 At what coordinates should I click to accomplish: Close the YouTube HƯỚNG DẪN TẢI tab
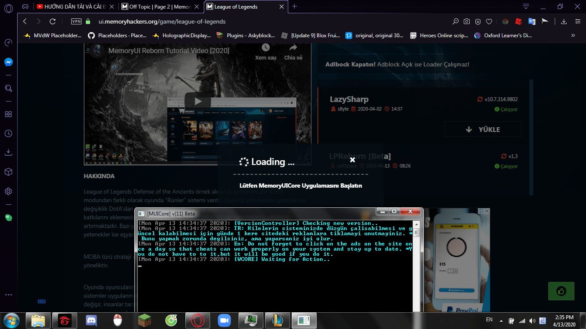(x=112, y=6)
